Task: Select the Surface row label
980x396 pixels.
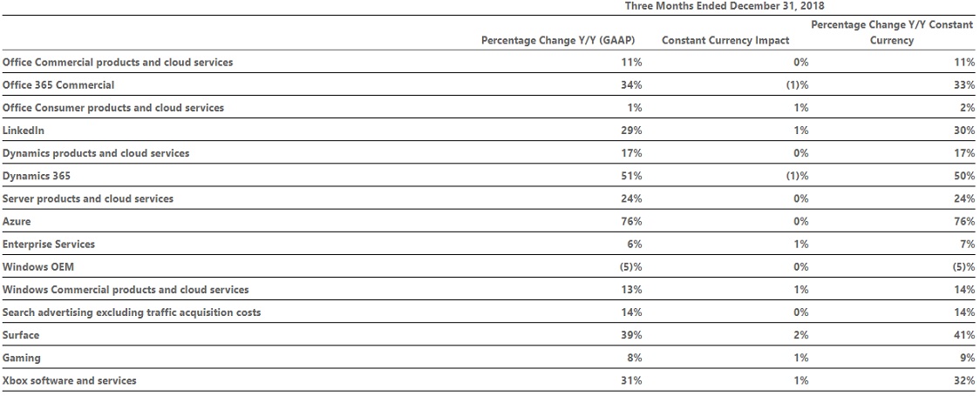Action: point(21,335)
